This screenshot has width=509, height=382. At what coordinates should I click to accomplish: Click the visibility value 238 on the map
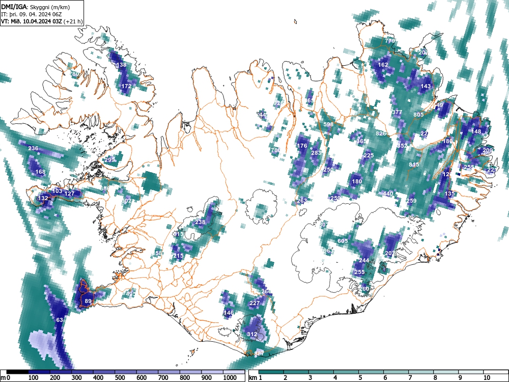[x=200, y=222]
